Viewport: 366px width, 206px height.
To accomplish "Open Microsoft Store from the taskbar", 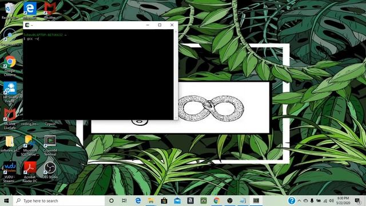I will 164,201.
